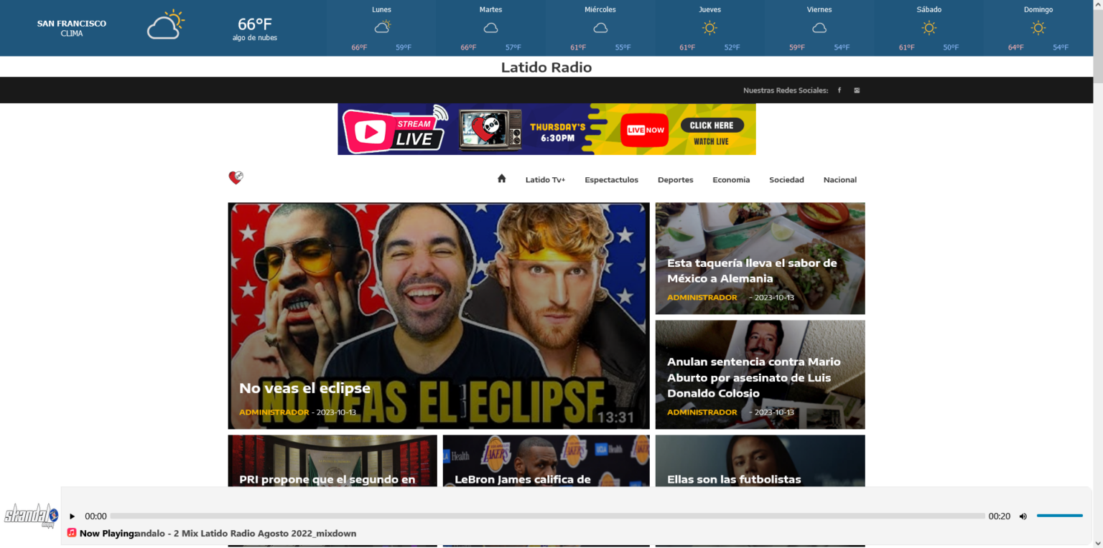Click the 'Nuestras Redes Sociales' label
The height and width of the screenshot is (548, 1103).
click(x=786, y=90)
